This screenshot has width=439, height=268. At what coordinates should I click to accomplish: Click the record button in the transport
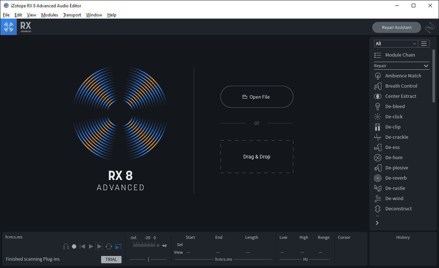coord(74,246)
